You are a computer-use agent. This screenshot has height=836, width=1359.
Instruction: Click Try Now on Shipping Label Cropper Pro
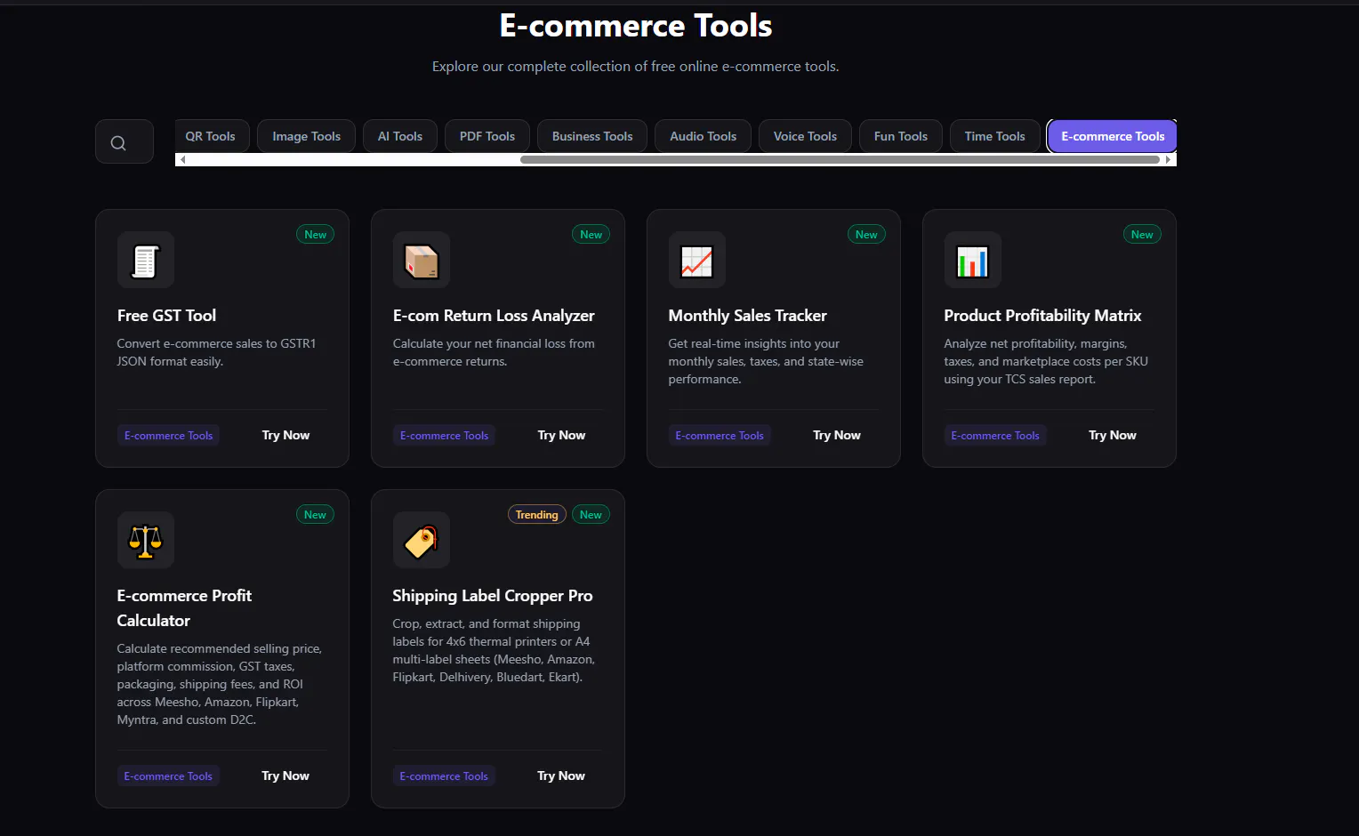pyautogui.click(x=561, y=776)
